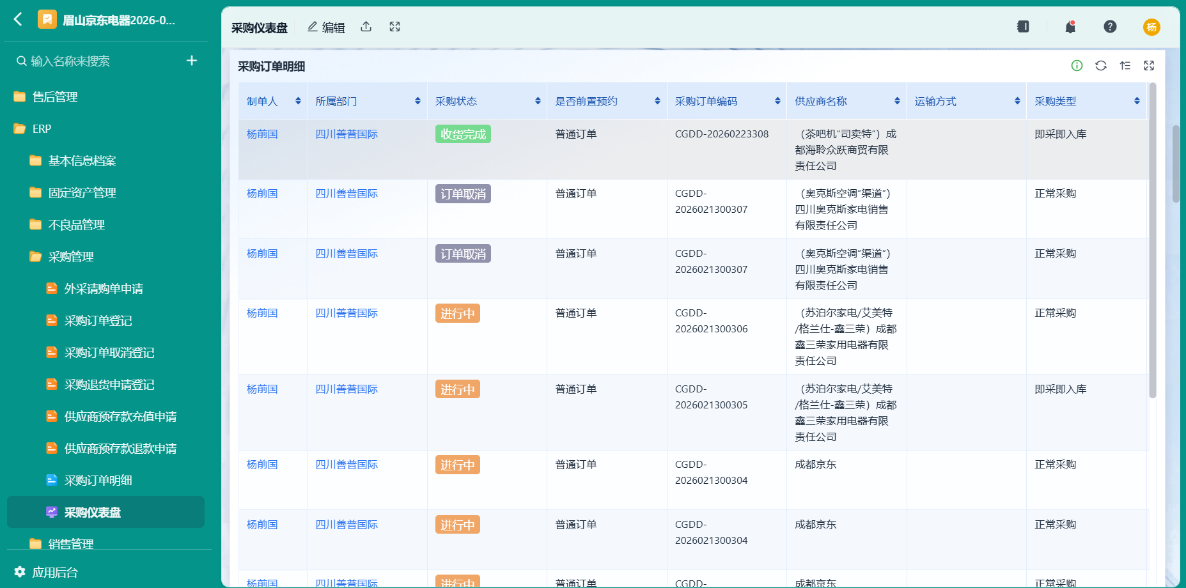Open the notification bell

1070,26
